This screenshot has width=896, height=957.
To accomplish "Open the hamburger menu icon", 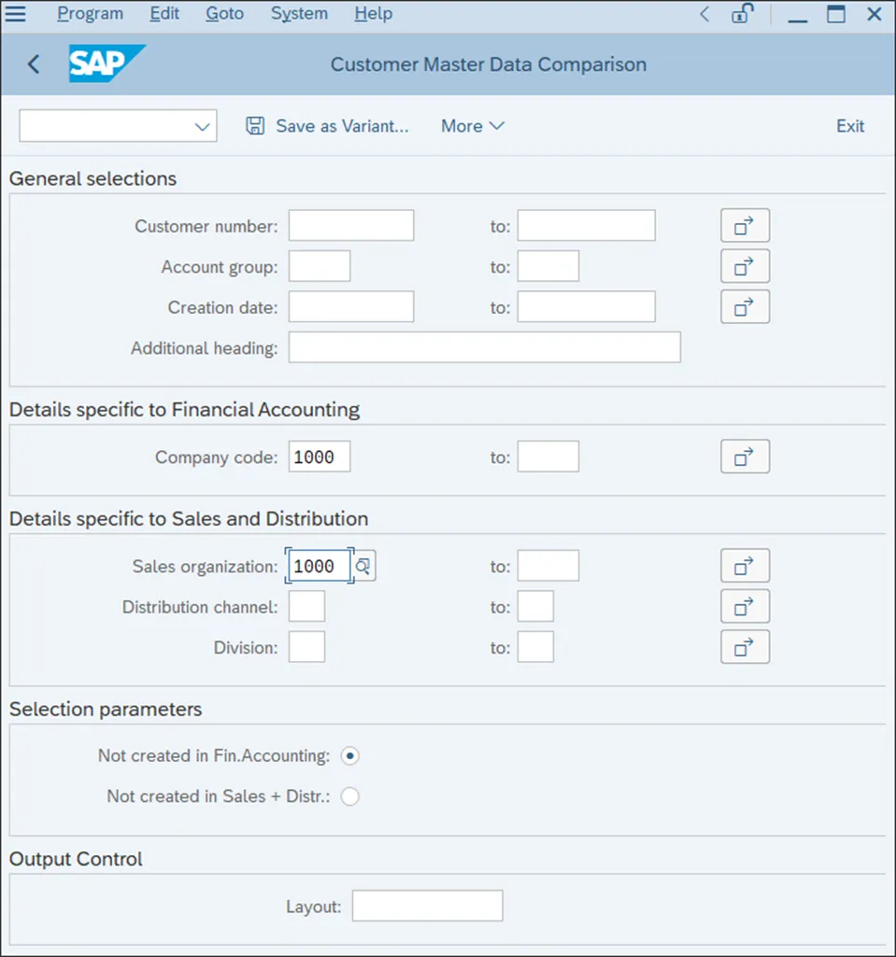I will pos(16,14).
